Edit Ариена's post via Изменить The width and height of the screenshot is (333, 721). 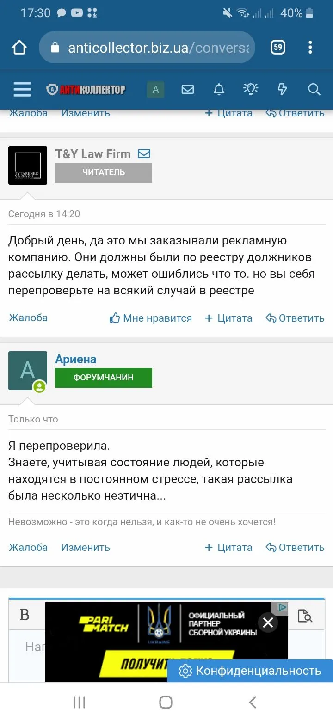(86, 547)
